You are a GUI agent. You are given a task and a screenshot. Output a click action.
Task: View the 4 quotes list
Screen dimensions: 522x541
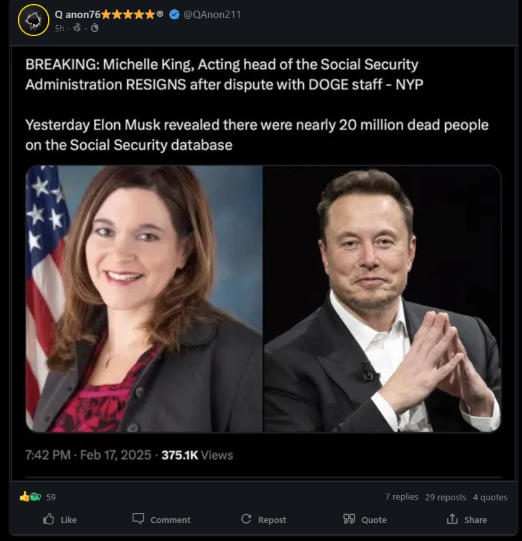[490, 496]
